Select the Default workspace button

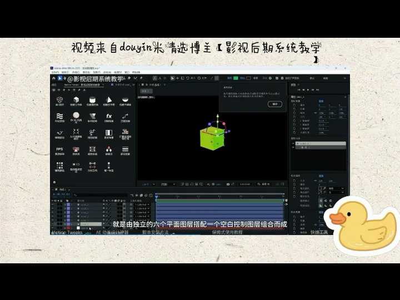click(x=312, y=78)
